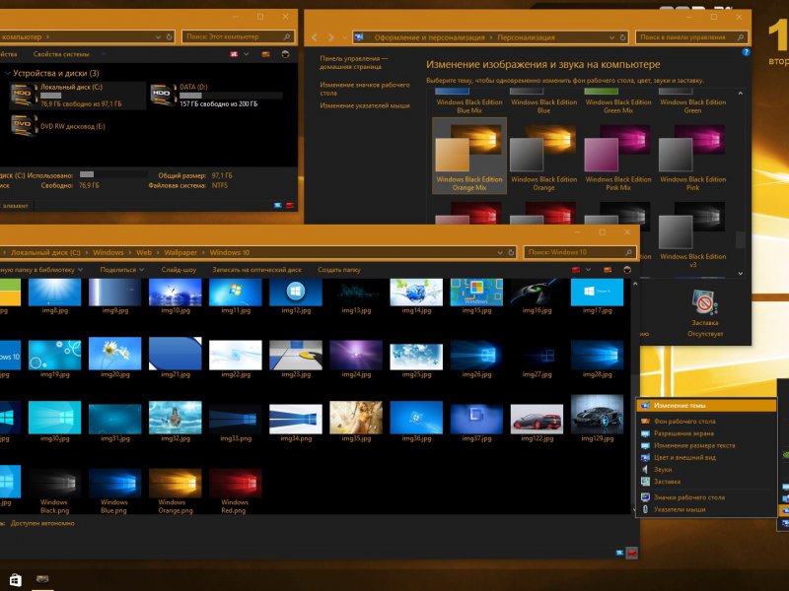Refresh address bar in Personalization window
The width and height of the screenshot is (789, 591).
coord(623,37)
